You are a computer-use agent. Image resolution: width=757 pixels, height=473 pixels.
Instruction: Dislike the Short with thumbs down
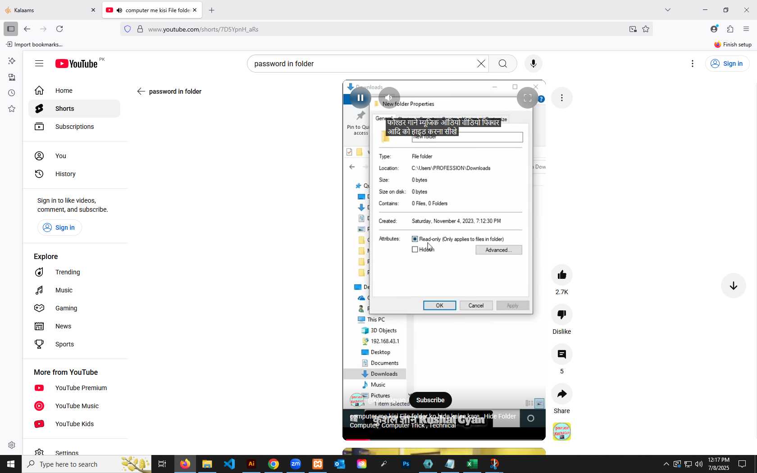[562, 314]
